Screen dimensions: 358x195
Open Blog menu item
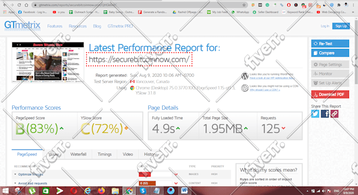coord(97,26)
